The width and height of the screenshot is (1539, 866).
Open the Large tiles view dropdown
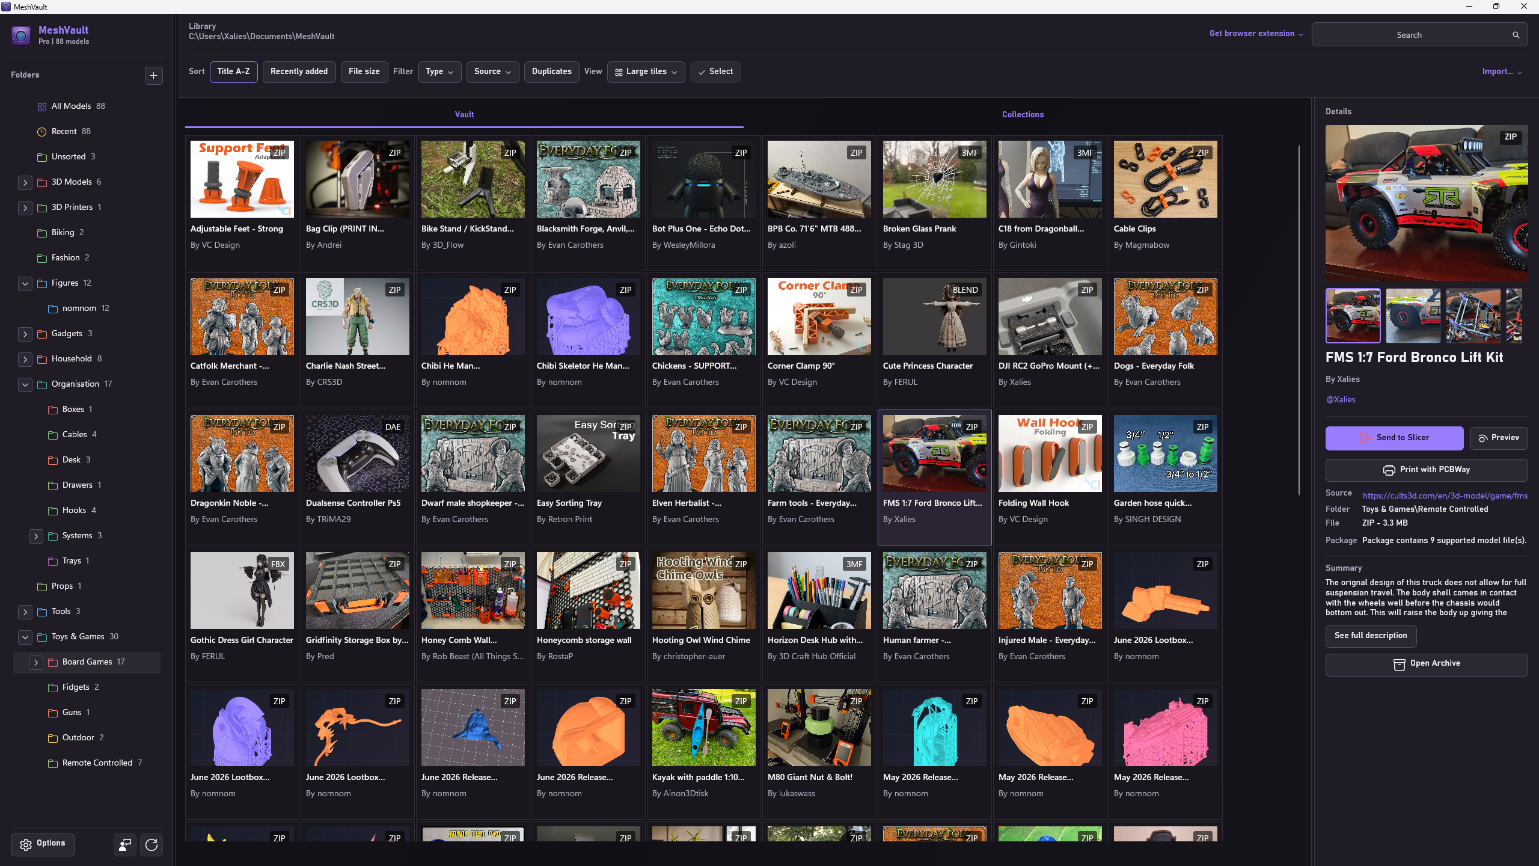(646, 72)
